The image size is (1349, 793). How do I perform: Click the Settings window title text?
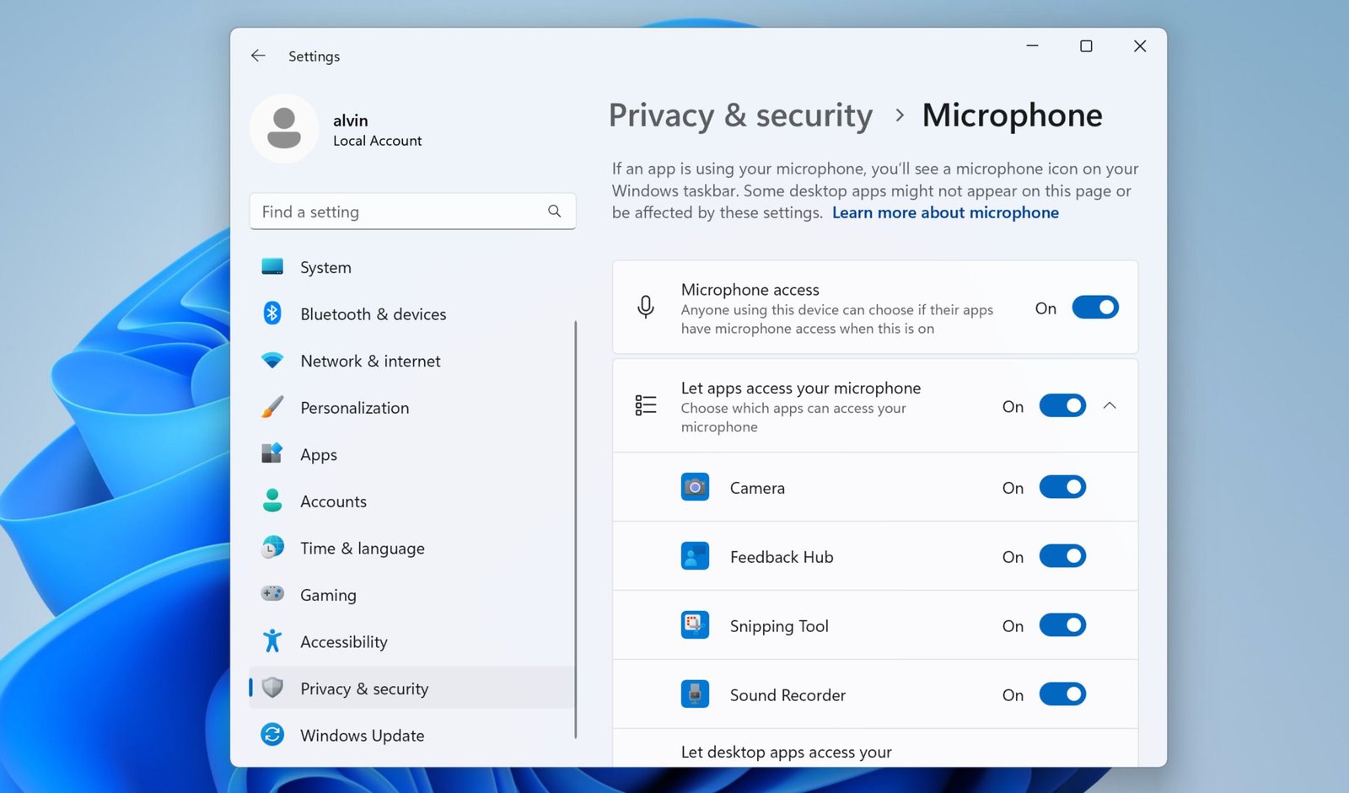(x=314, y=56)
